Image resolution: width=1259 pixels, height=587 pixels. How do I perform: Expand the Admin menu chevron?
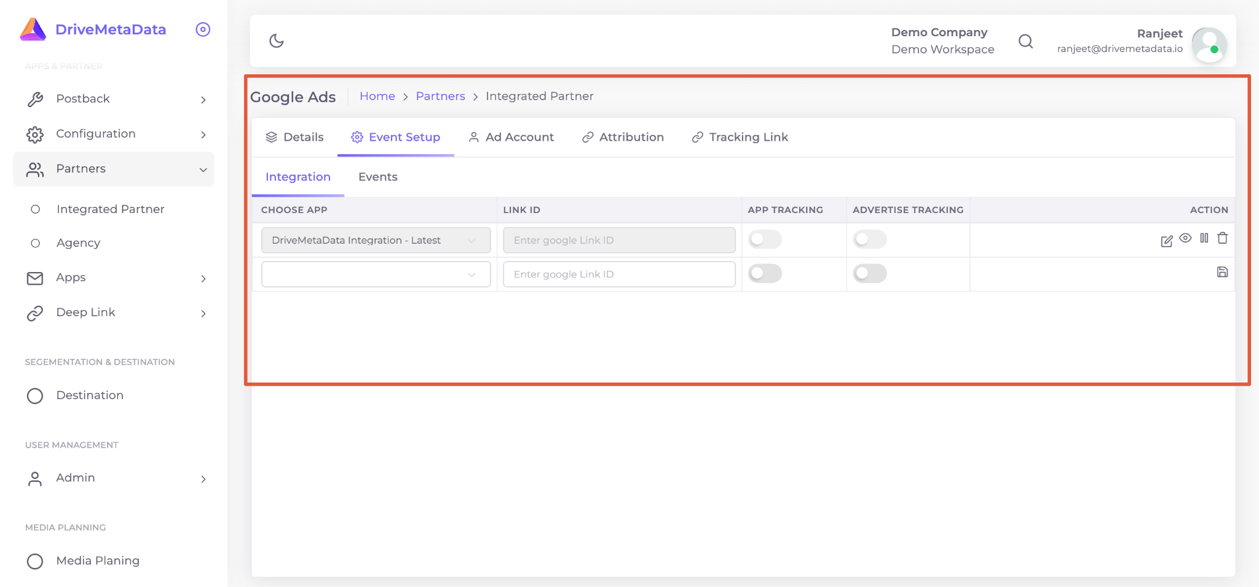click(x=203, y=479)
